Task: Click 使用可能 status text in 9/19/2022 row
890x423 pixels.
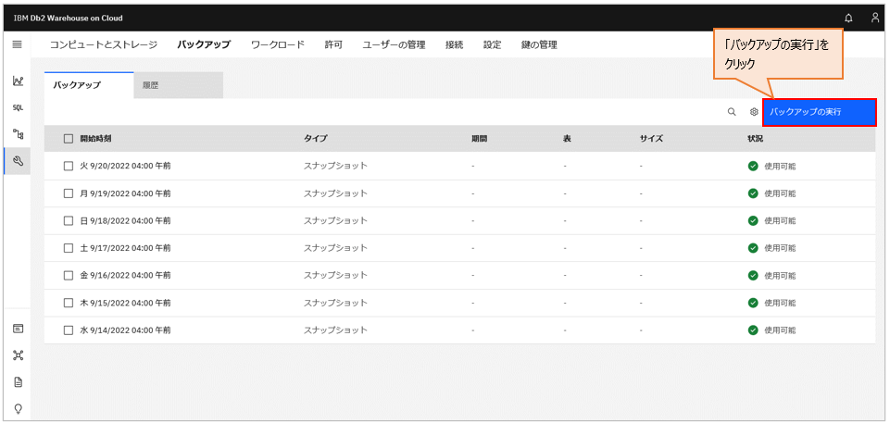Action: point(780,193)
